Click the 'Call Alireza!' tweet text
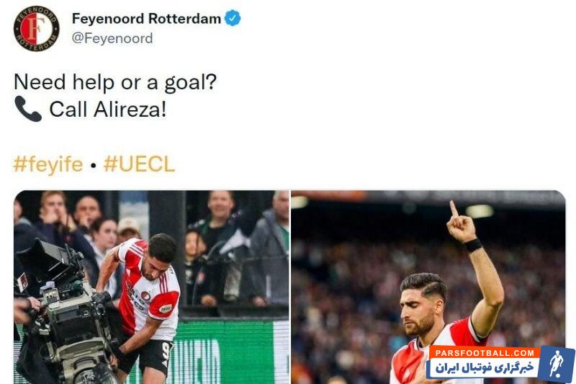The image size is (576, 384). click(x=107, y=109)
